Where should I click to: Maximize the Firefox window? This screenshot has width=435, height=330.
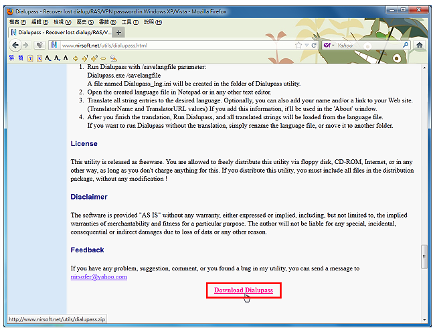pyautogui.click(x=403, y=10)
